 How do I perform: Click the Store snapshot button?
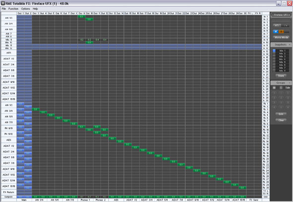coord(281,76)
